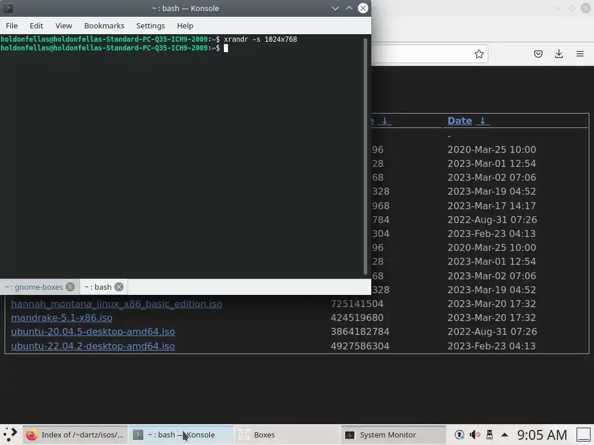Click the file size 4927586304

coord(360,346)
